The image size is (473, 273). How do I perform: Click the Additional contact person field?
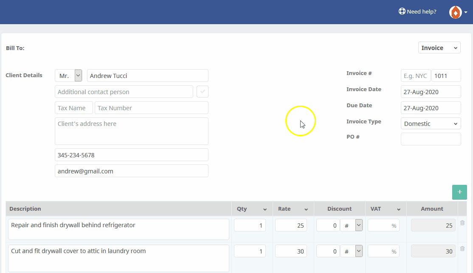(x=124, y=92)
